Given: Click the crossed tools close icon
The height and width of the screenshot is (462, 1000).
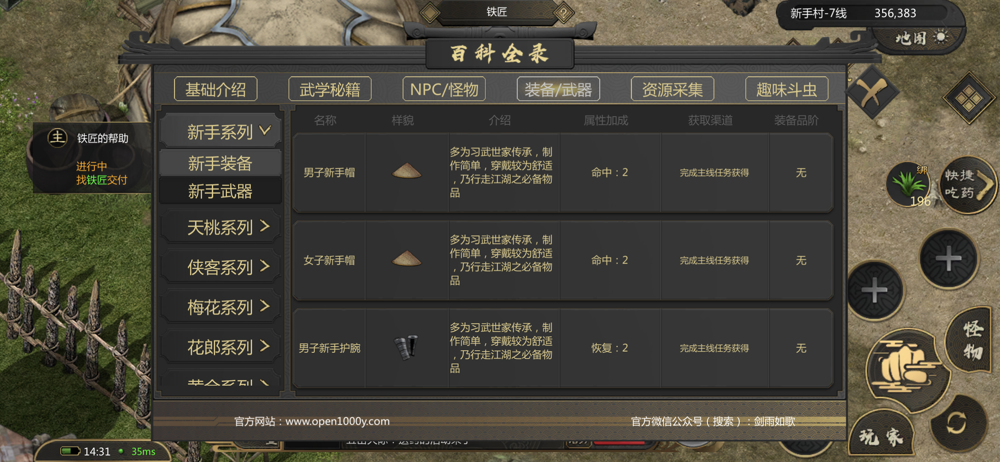Looking at the screenshot, I should pyautogui.click(x=872, y=93).
